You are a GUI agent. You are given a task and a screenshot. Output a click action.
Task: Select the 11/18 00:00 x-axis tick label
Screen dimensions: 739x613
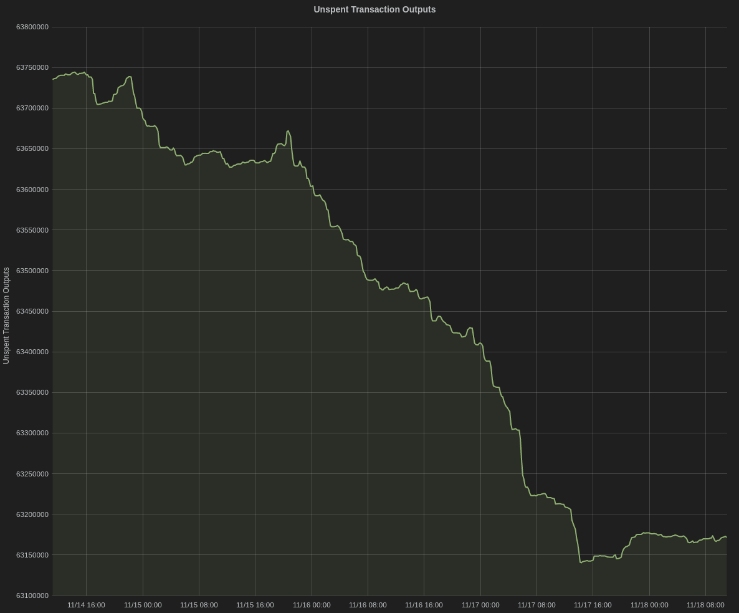(649, 605)
